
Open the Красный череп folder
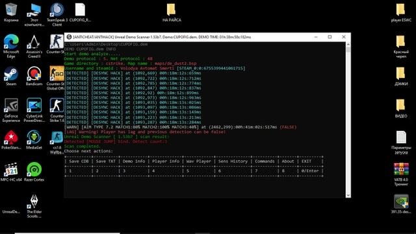[401, 46]
